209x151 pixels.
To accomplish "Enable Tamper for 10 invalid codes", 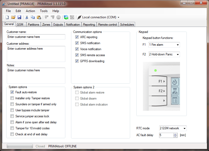I will pos(12,128).
